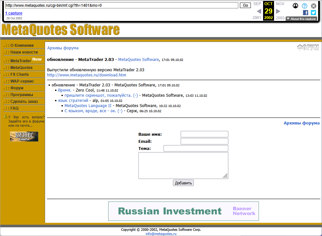
Task: Expand About this capture
Action: [301, 19]
